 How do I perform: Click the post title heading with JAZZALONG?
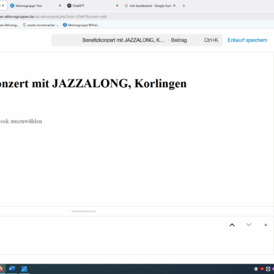[x=93, y=84]
